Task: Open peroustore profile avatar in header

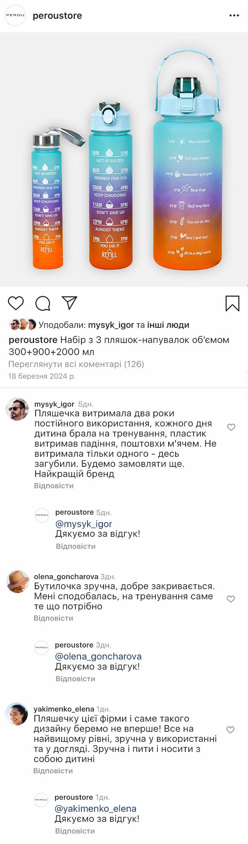Action: 15,16
